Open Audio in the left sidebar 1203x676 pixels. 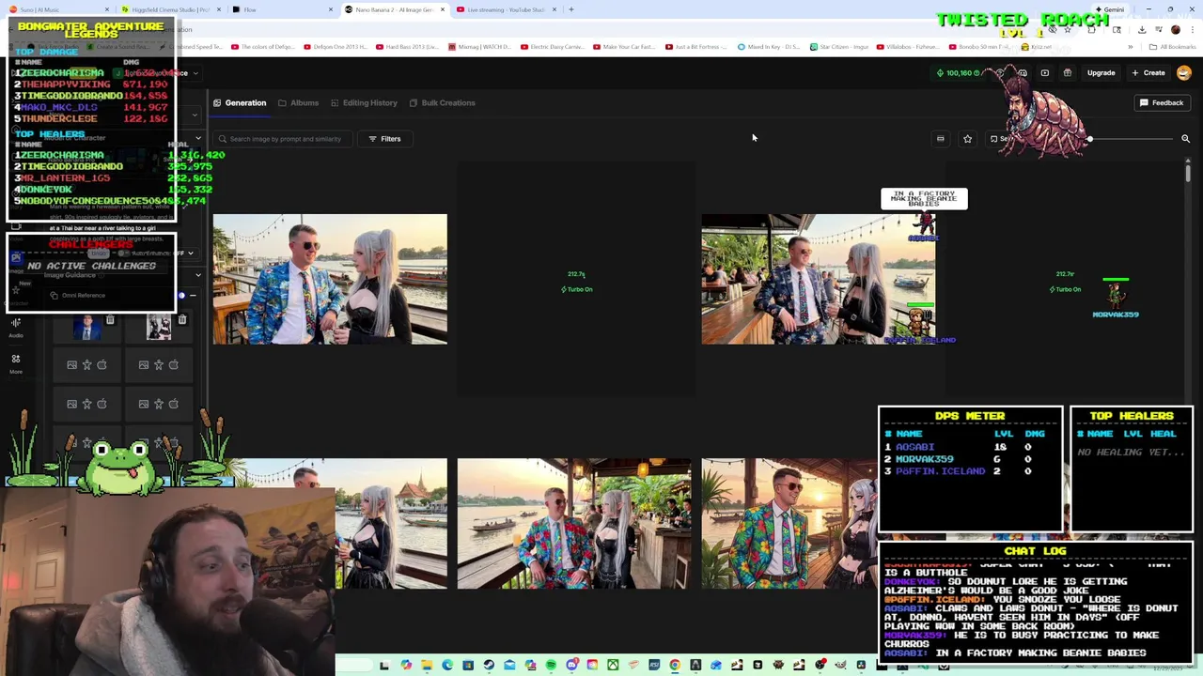pyautogui.click(x=16, y=328)
